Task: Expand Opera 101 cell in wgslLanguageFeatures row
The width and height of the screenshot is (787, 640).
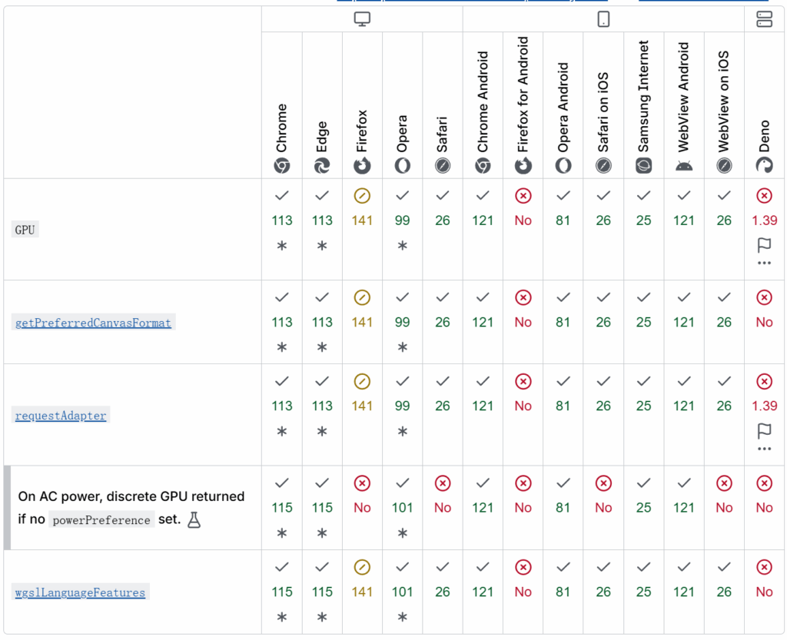Action: click(x=402, y=592)
